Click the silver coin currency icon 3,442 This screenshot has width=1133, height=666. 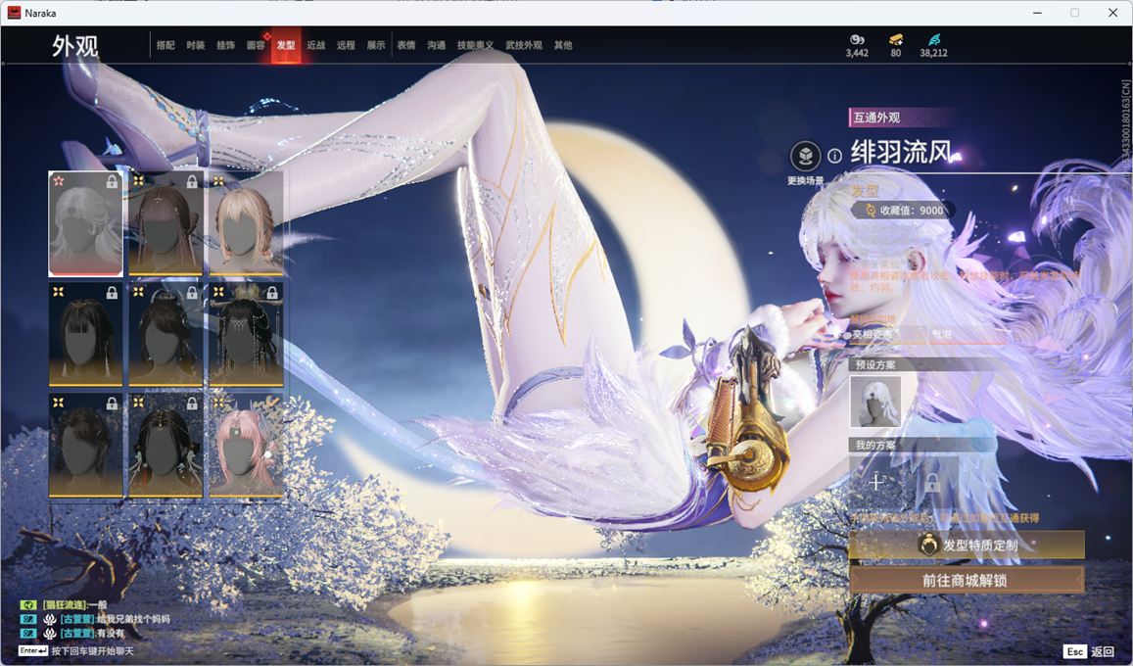pos(857,39)
